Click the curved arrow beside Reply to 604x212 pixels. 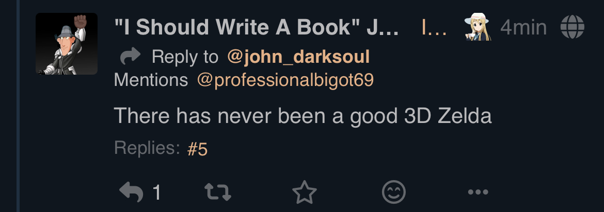(130, 56)
